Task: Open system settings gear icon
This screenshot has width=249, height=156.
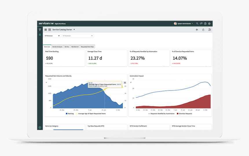Action: [209, 23]
